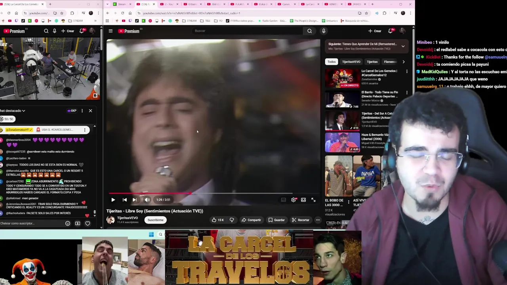The height and width of the screenshot is (285, 507).
Task: Click Suscribirme button
Action: click(155, 220)
